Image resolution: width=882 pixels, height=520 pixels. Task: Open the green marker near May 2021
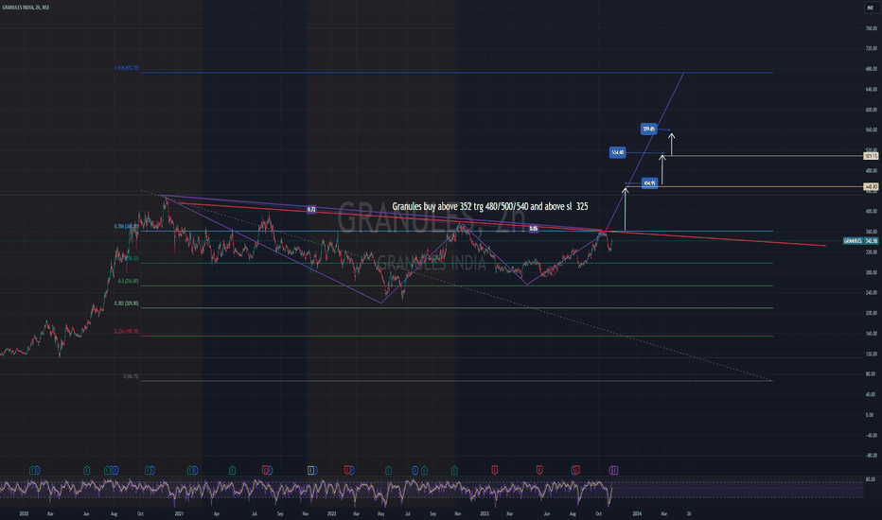click(232, 470)
